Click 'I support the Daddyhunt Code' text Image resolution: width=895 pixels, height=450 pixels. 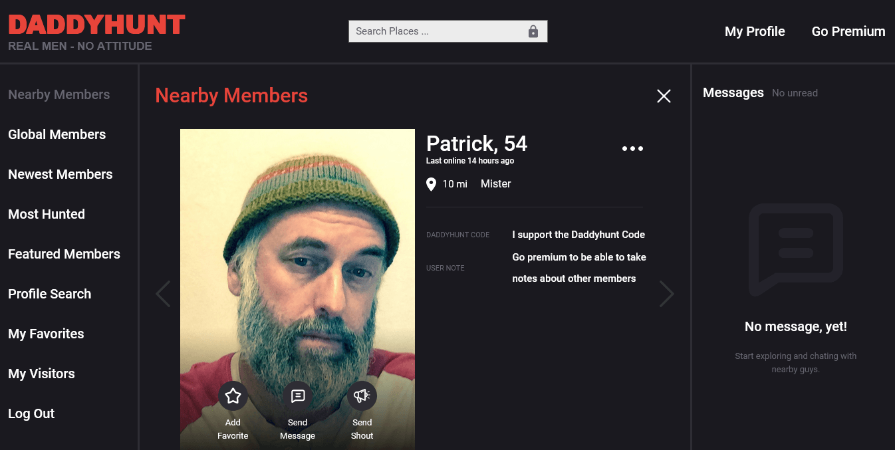click(578, 235)
